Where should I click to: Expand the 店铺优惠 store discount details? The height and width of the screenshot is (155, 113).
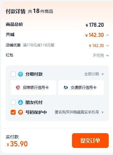107,46
